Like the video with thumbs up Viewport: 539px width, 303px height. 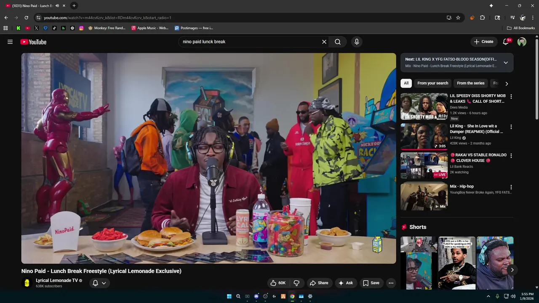(278, 283)
